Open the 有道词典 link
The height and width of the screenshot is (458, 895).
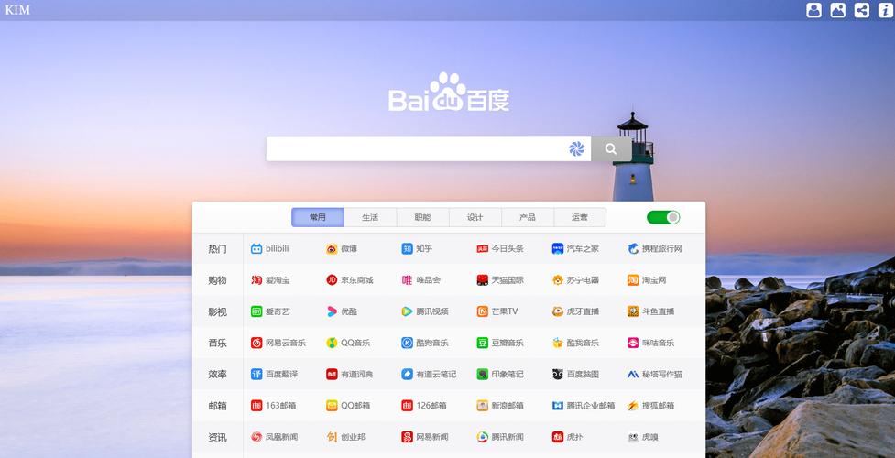click(349, 375)
